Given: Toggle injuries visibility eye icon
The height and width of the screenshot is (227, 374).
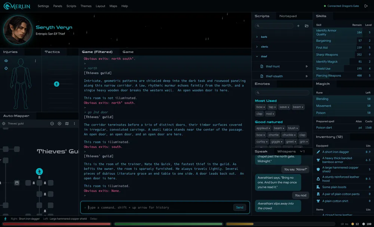Looking at the screenshot, I should [x=6, y=61].
